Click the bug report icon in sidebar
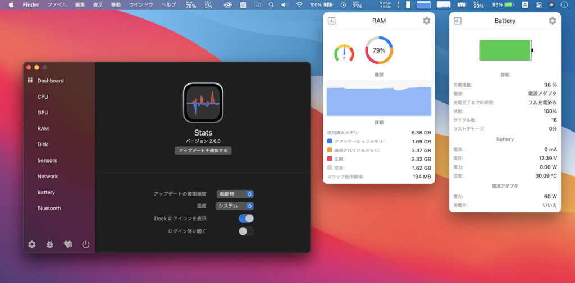 50,244
